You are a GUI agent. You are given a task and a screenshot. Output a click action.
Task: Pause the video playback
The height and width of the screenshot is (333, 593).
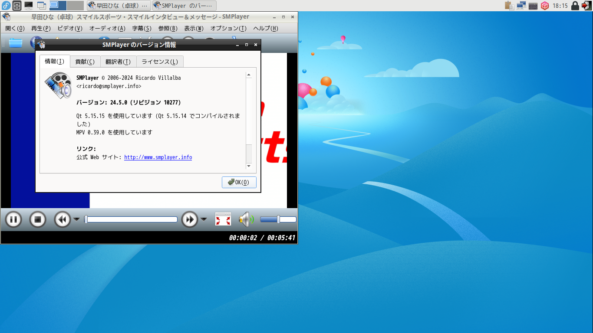pyautogui.click(x=13, y=219)
